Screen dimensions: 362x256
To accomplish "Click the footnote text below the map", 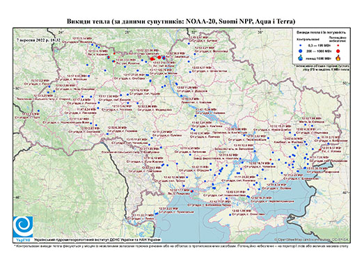I will (182, 246).
